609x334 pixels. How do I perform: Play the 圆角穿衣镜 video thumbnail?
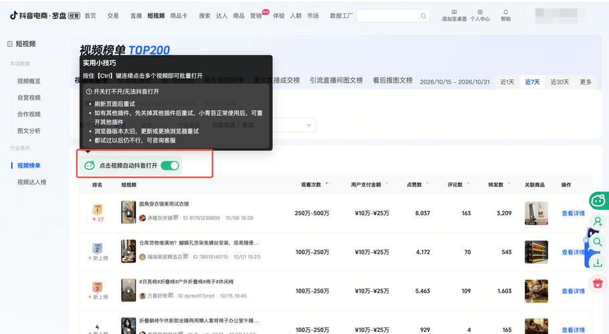(128, 212)
